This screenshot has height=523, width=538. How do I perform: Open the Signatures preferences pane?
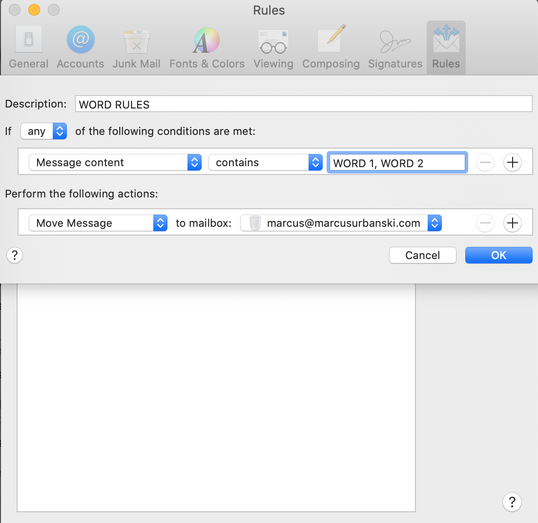[395, 47]
